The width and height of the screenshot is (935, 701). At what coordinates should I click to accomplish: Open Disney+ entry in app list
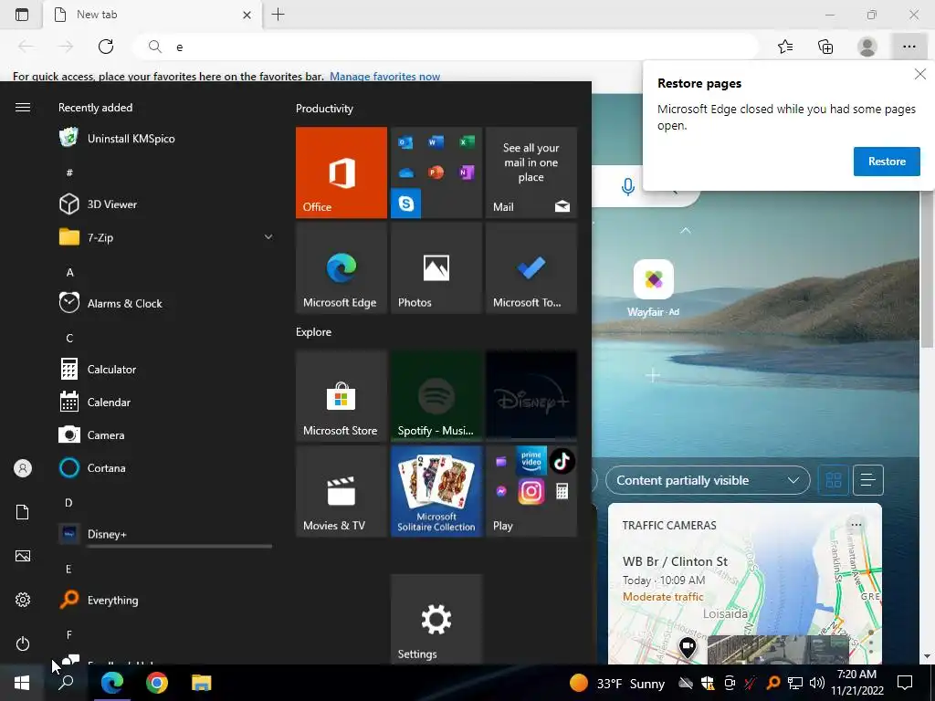click(165, 533)
